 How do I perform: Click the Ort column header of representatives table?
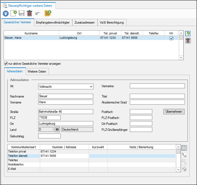pos(79,33)
